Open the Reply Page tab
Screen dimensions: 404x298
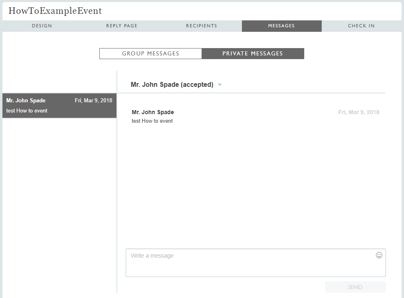(x=122, y=26)
